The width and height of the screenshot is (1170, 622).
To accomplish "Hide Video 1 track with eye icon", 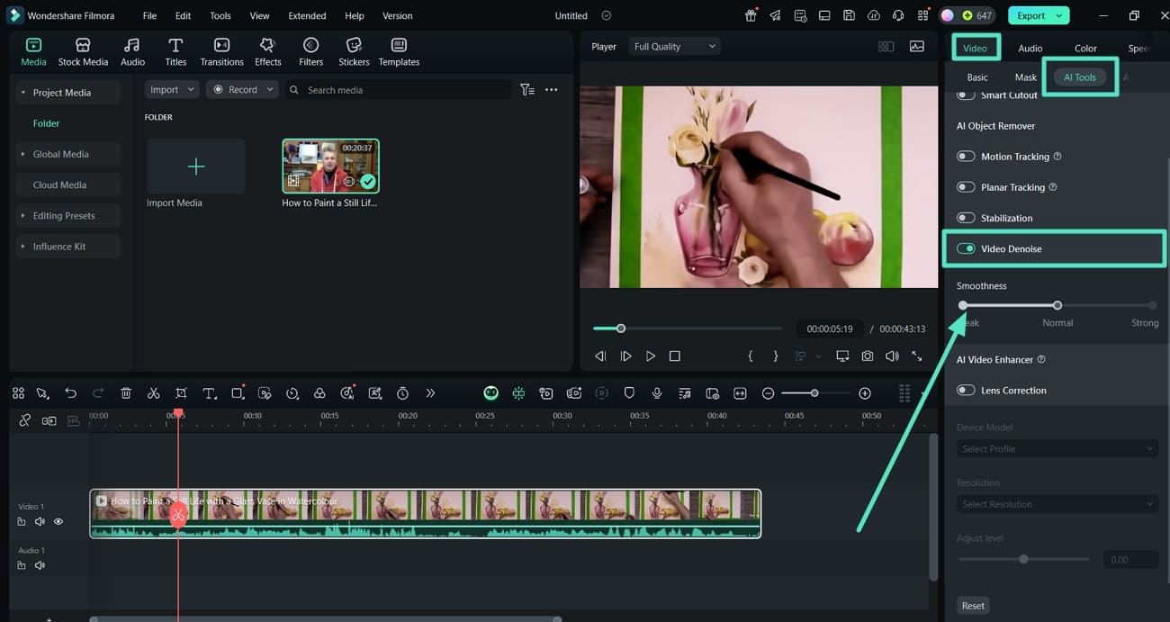I will click(x=58, y=521).
